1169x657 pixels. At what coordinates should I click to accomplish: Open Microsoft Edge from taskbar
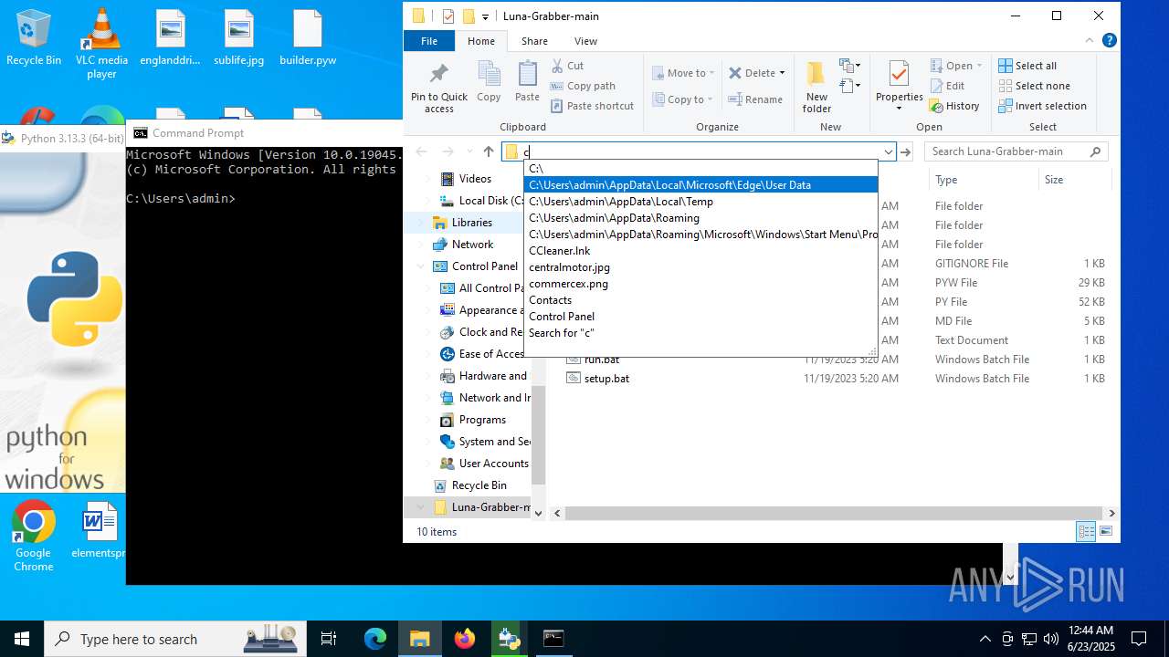pyautogui.click(x=375, y=639)
